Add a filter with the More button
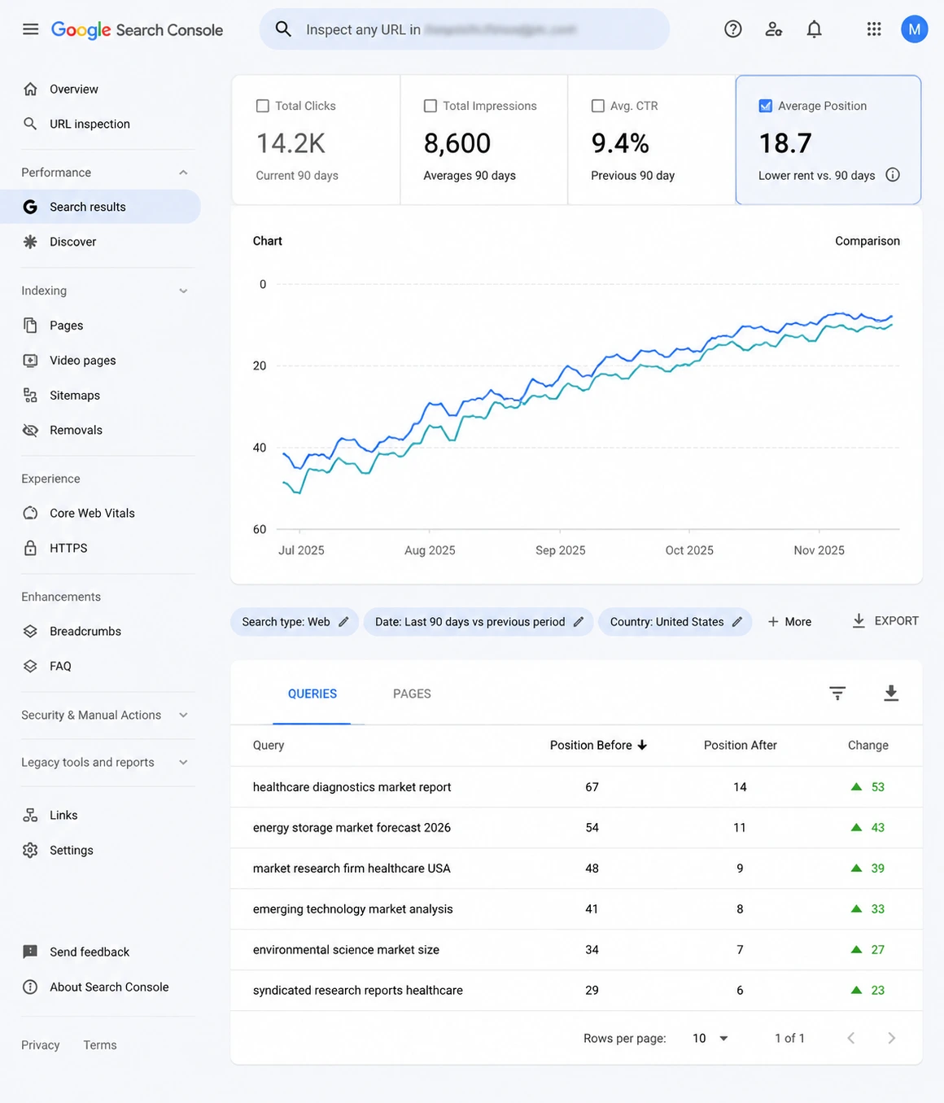This screenshot has width=944, height=1103. (x=789, y=622)
